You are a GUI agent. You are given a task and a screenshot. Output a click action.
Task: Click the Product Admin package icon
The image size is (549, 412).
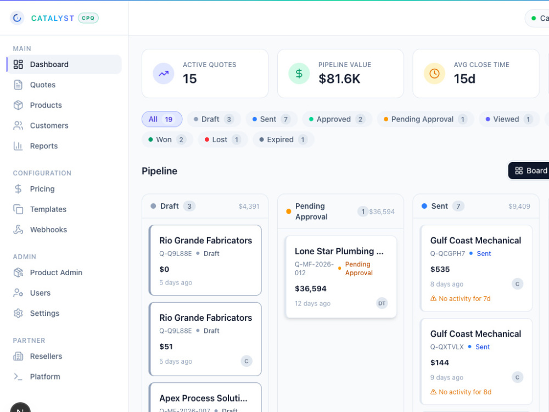18,272
